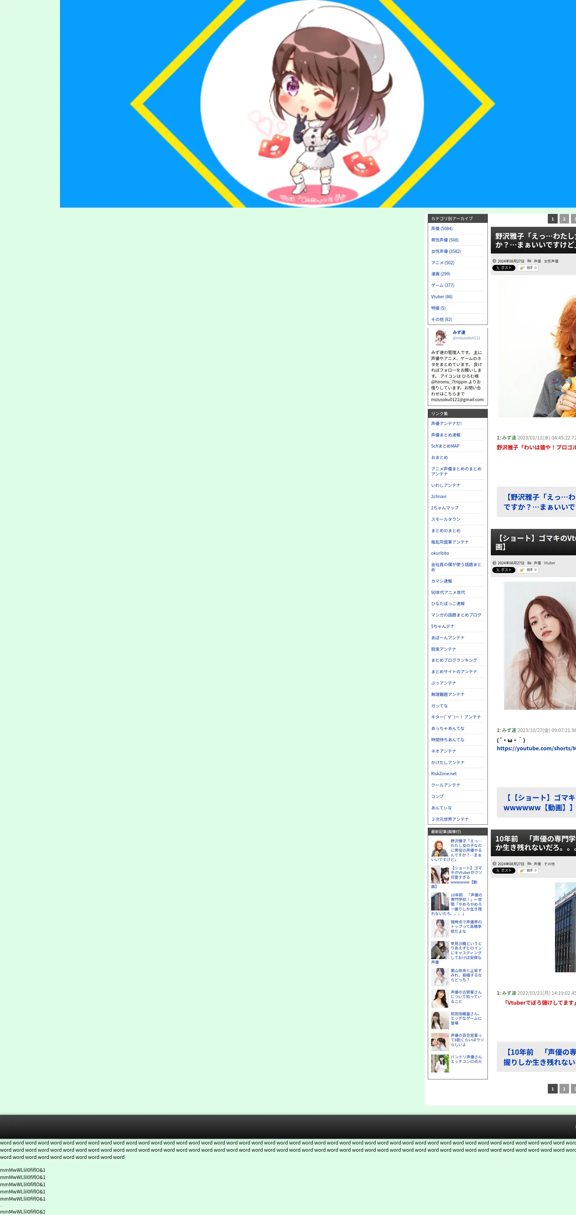Open the 女性声優 (3582) category
The image size is (576, 1215).
[x=446, y=251]
